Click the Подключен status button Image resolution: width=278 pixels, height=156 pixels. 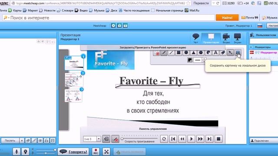263,140
